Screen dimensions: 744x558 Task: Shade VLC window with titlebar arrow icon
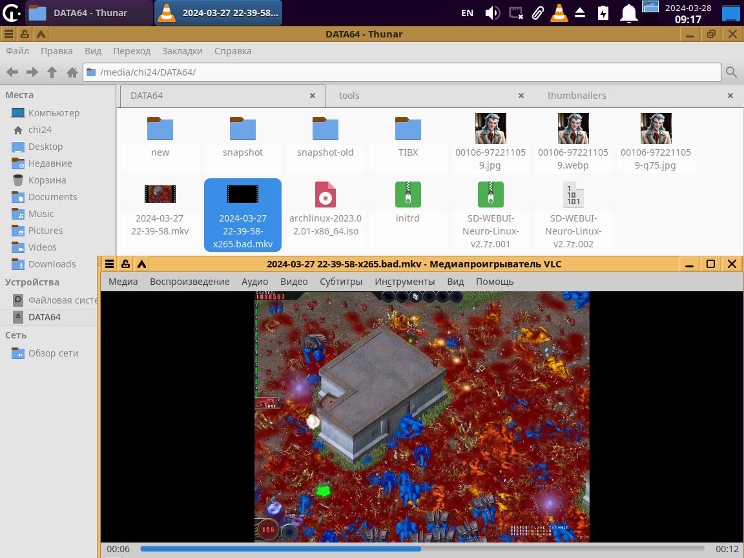[x=141, y=263]
